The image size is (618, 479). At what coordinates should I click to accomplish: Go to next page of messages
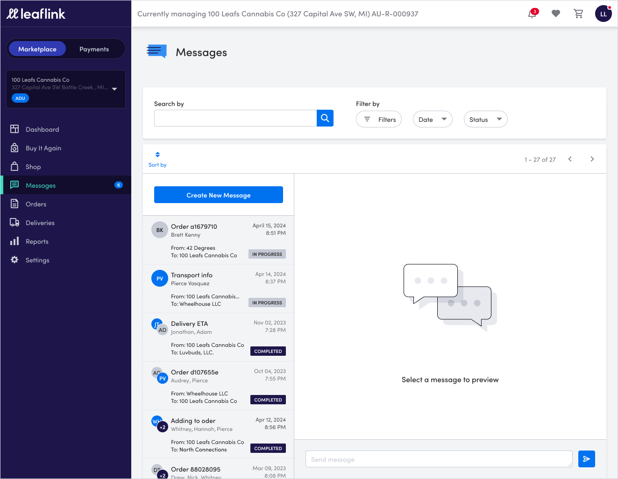tap(592, 159)
